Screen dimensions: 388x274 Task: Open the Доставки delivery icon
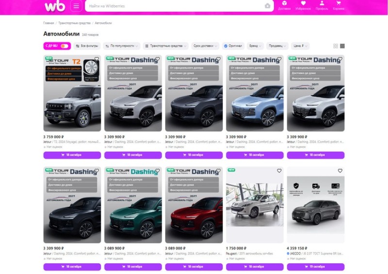(x=285, y=5)
